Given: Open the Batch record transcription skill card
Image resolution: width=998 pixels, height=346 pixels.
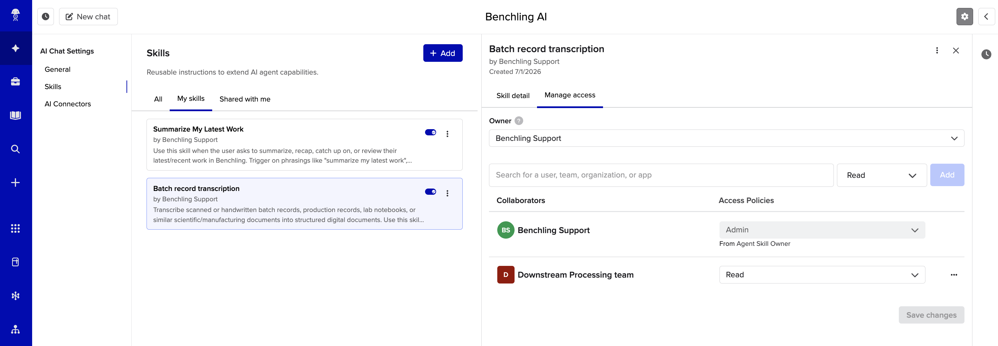Looking at the screenshot, I should [304, 204].
